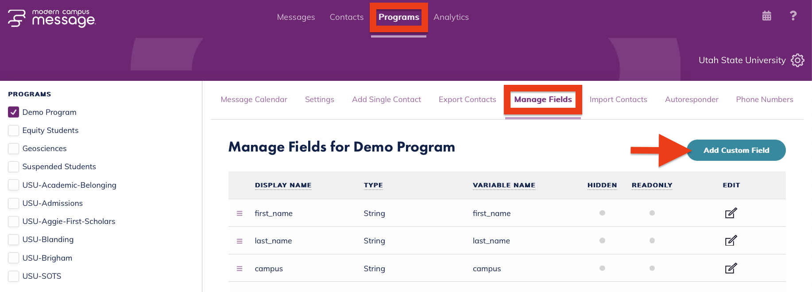Image resolution: width=812 pixels, height=292 pixels.
Task: Edit the first_name field row
Action: pyautogui.click(x=731, y=213)
